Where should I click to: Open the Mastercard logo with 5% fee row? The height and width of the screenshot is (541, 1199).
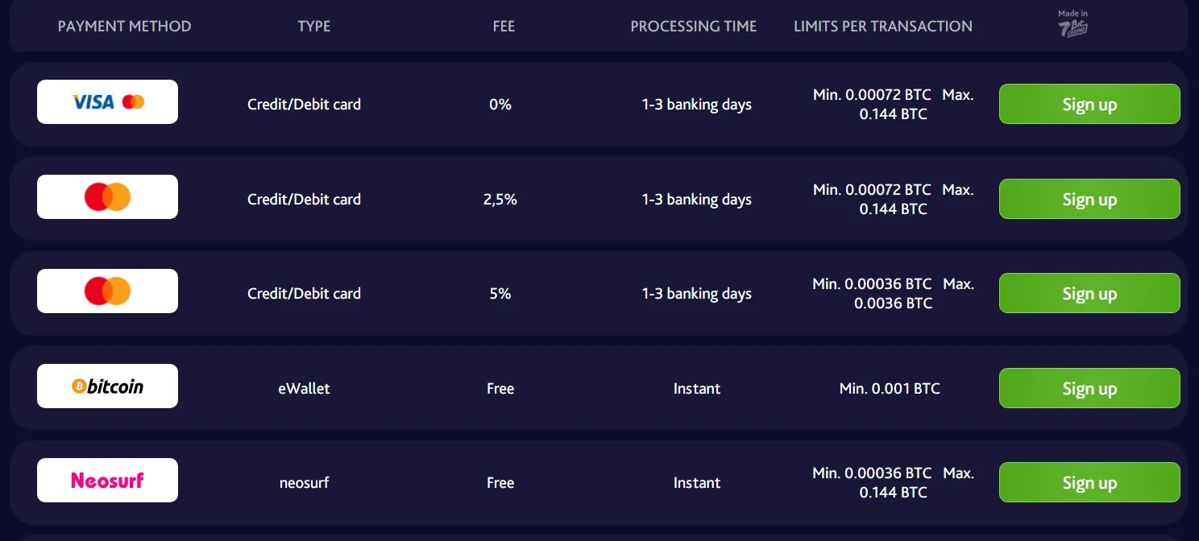coord(107,291)
